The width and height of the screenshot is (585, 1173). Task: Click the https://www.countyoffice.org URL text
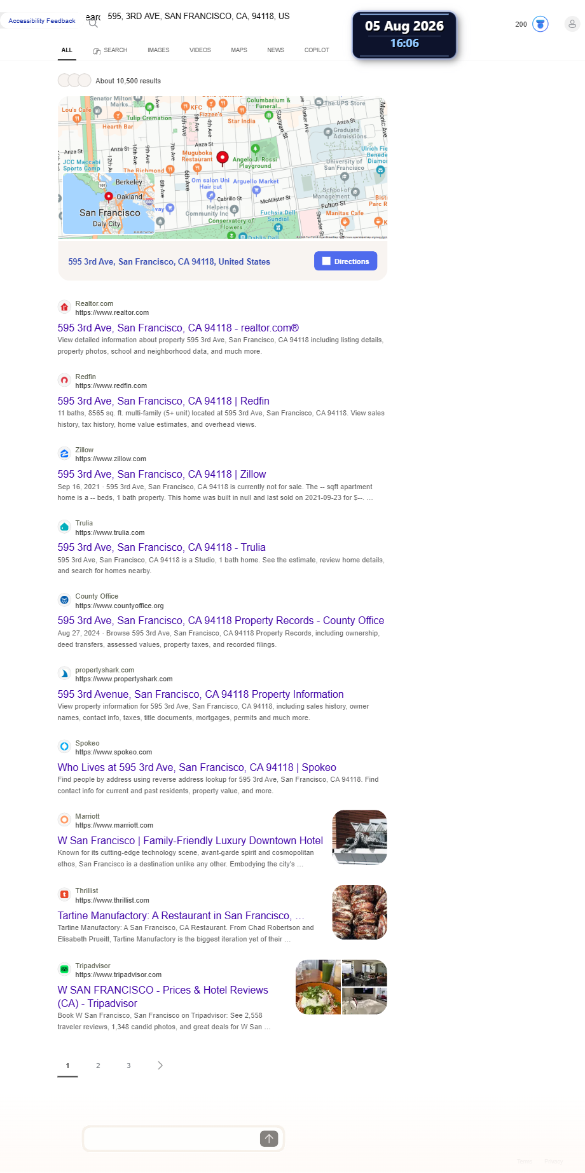120,606
